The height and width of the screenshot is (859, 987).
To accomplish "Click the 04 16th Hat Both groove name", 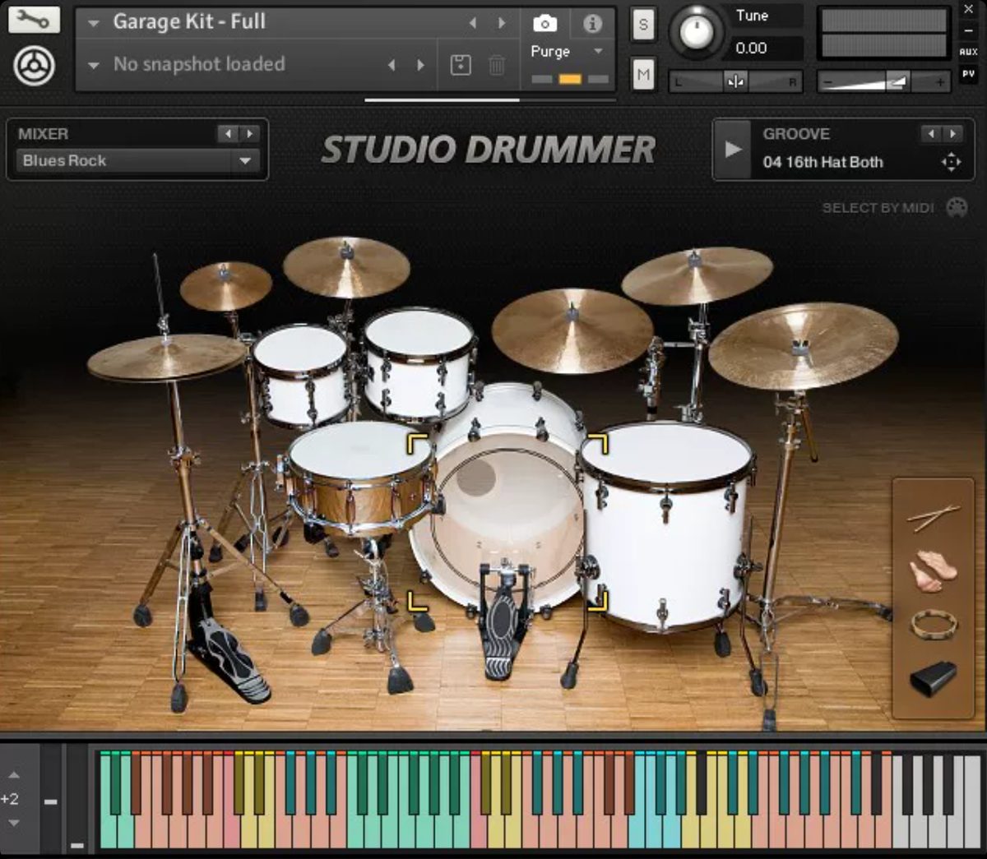I will coord(822,162).
